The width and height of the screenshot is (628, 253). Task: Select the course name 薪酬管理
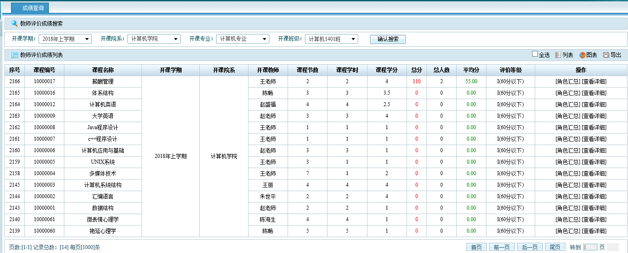(x=103, y=81)
